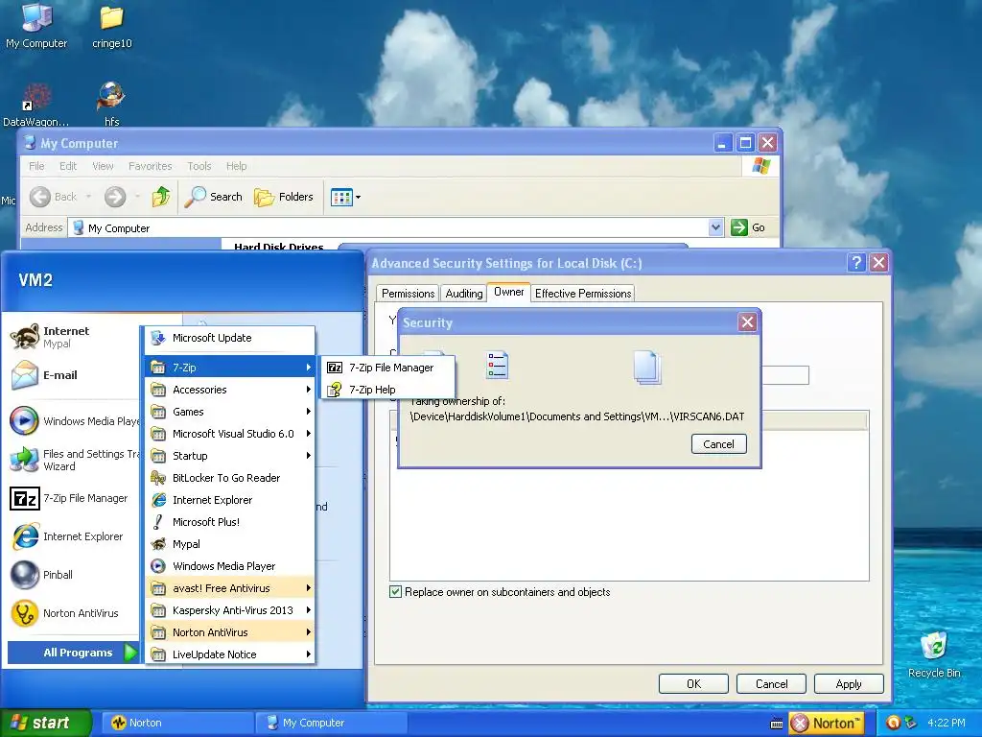Open E-mail from Start menu
This screenshot has height=737, width=982.
pos(70,375)
